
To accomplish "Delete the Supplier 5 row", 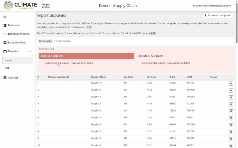I will [x=231, y=125].
